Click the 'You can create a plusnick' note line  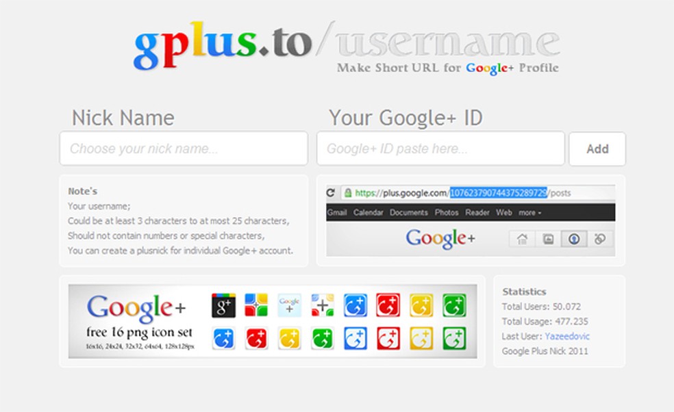pyautogui.click(x=180, y=250)
